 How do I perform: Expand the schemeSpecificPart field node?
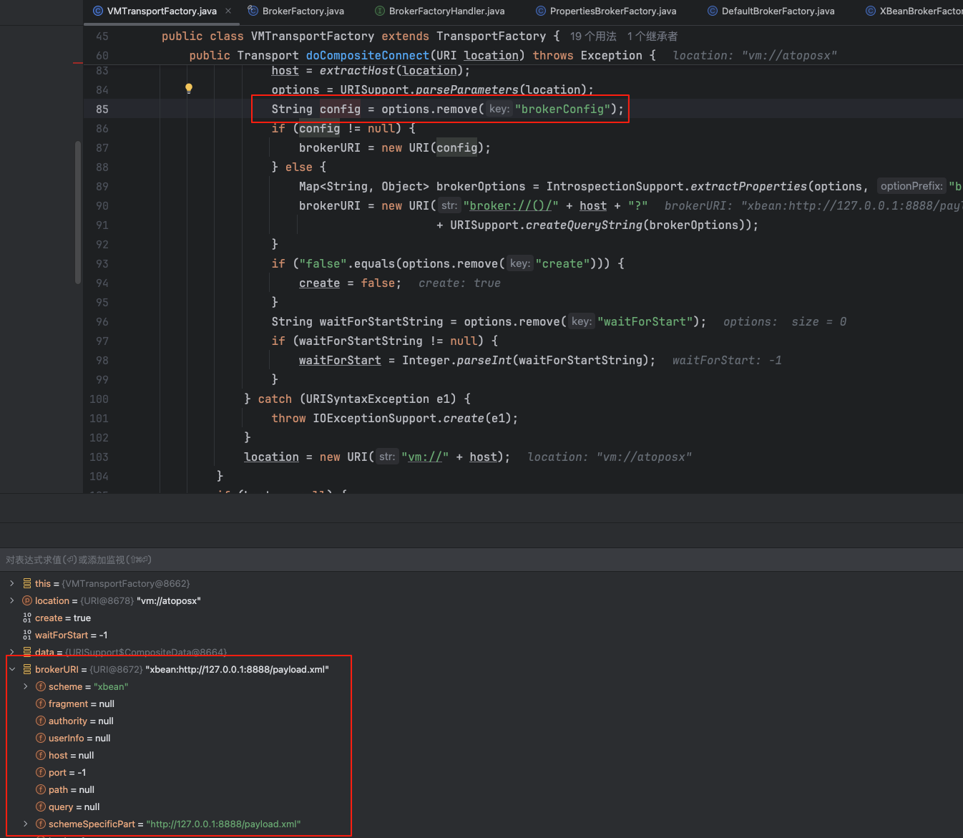click(26, 824)
